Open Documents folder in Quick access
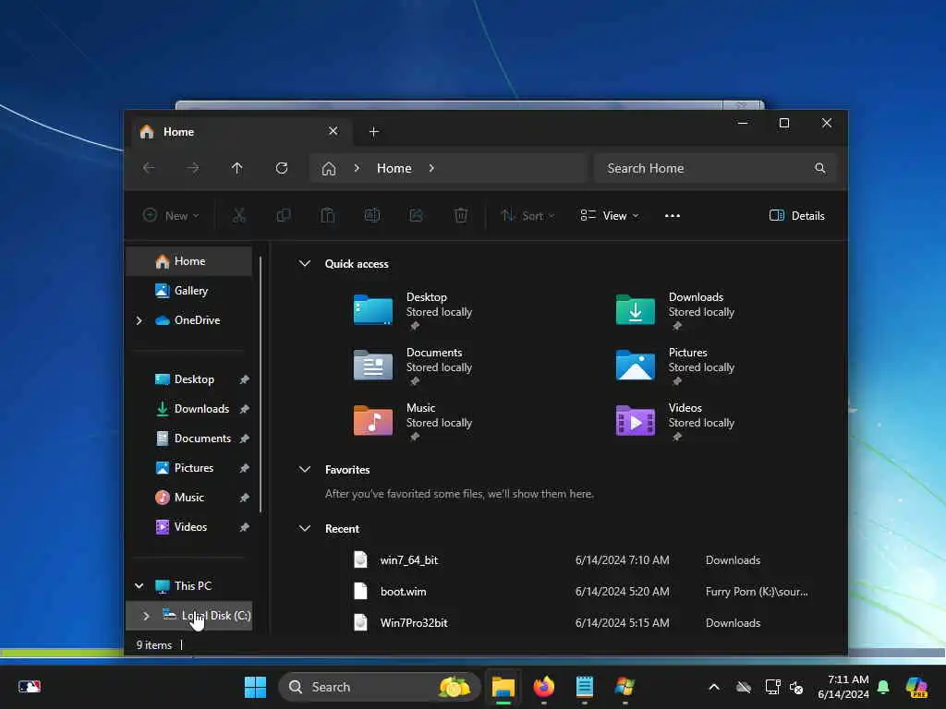This screenshot has width=946, height=709. coord(413,366)
